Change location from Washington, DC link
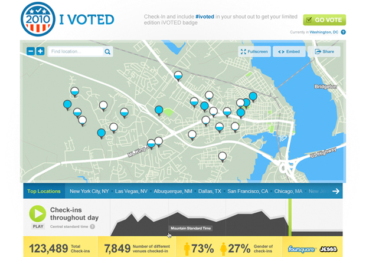This screenshot has width=366, height=257. [323, 32]
